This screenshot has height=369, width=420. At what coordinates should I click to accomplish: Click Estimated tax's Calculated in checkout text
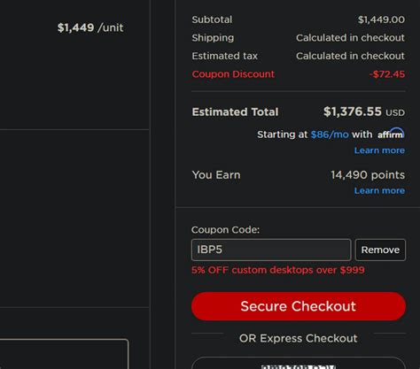(x=350, y=56)
